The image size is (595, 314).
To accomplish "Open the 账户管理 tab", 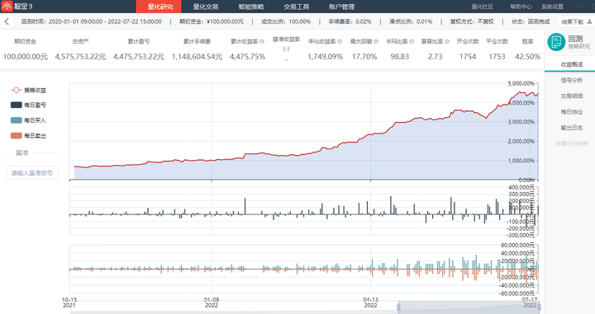I will pos(341,7).
